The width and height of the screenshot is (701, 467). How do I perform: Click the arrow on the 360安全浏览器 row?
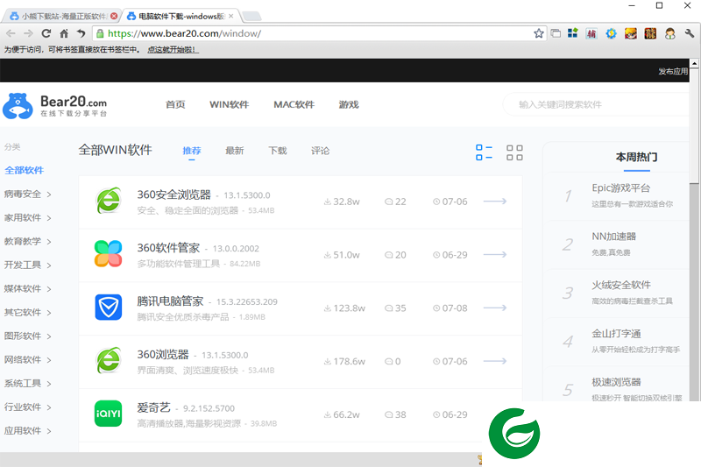pyautogui.click(x=495, y=202)
